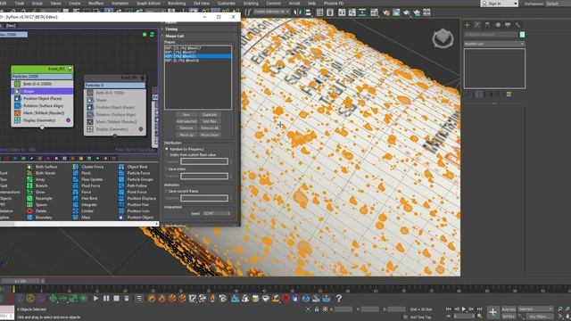The image size is (571, 321).
Task: Choose the Branch operator icon
Action: pos(29,185)
